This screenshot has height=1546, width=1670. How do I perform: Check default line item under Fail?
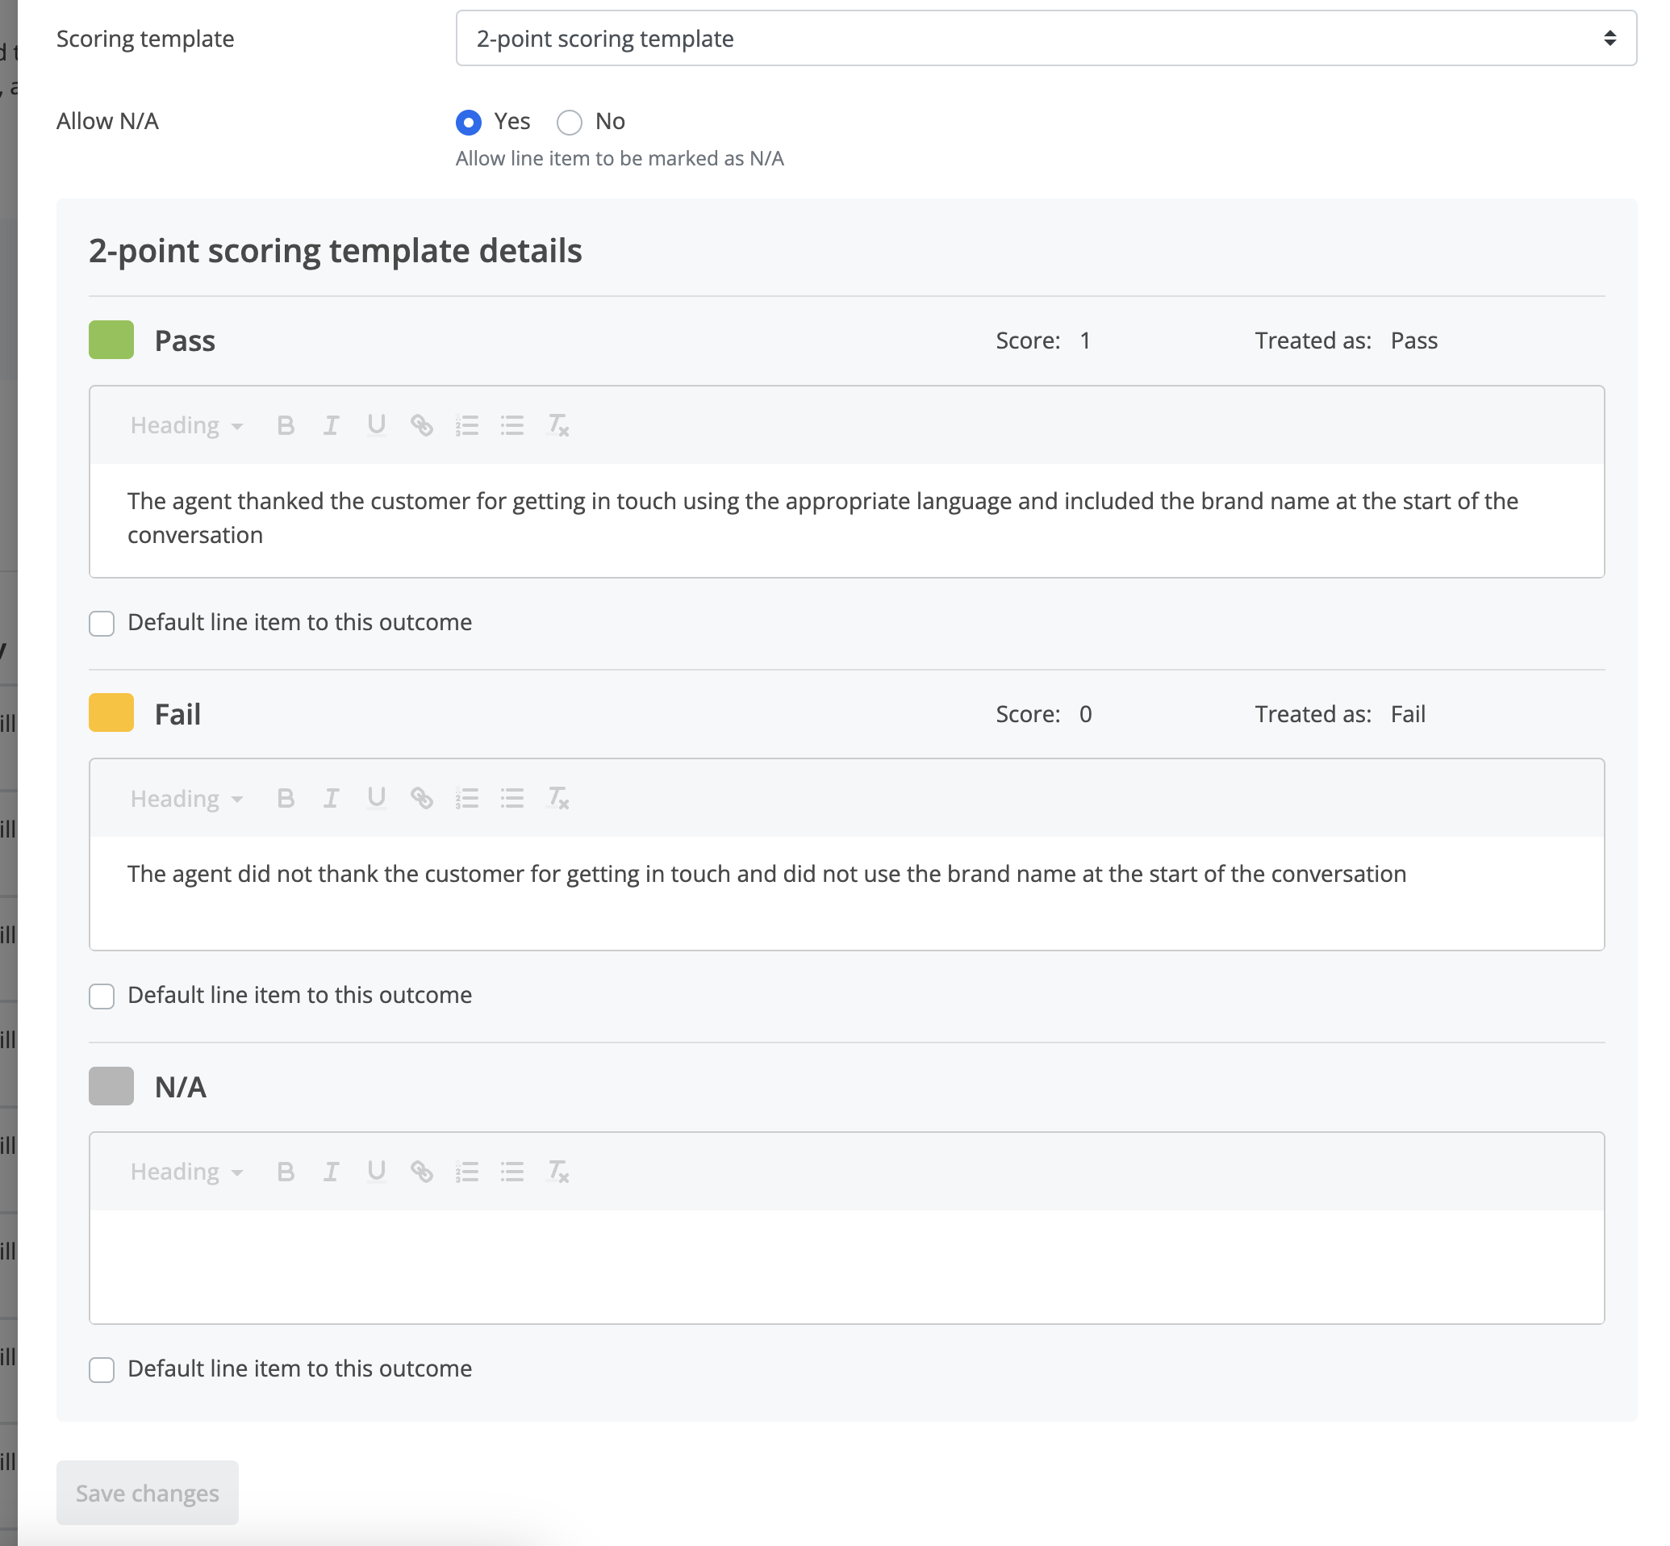[102, 997]
